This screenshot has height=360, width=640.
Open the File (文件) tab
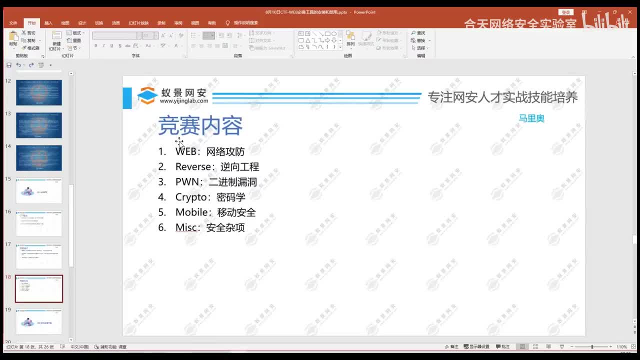(x=13, y=23)
